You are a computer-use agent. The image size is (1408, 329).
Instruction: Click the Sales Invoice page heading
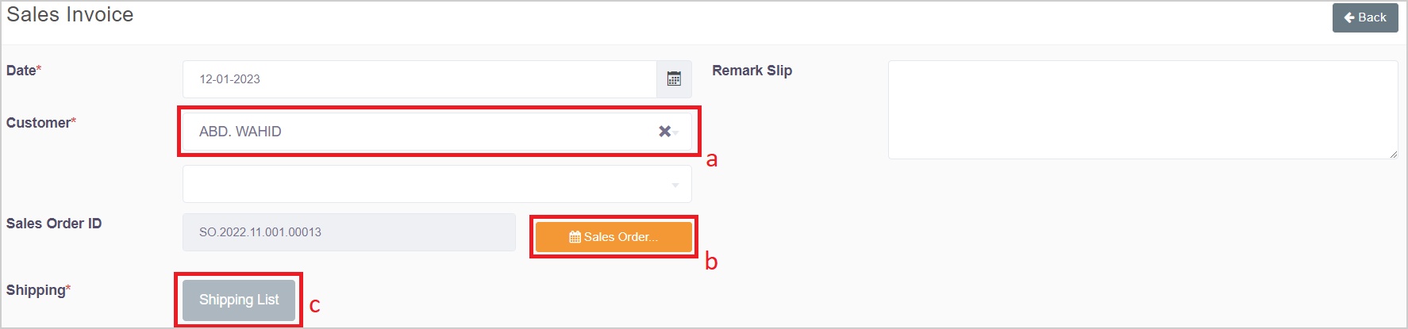point(70,15)
